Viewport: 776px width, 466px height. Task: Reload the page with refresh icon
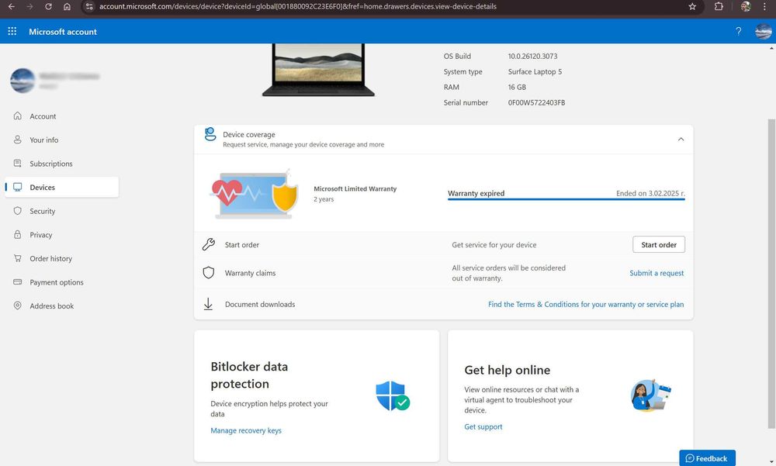pos(48,6)
